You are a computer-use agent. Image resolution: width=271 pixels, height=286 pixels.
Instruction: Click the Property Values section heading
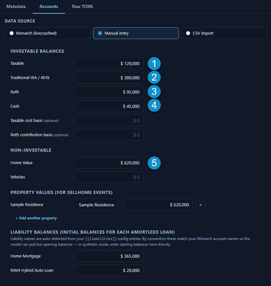click(61, 192)
